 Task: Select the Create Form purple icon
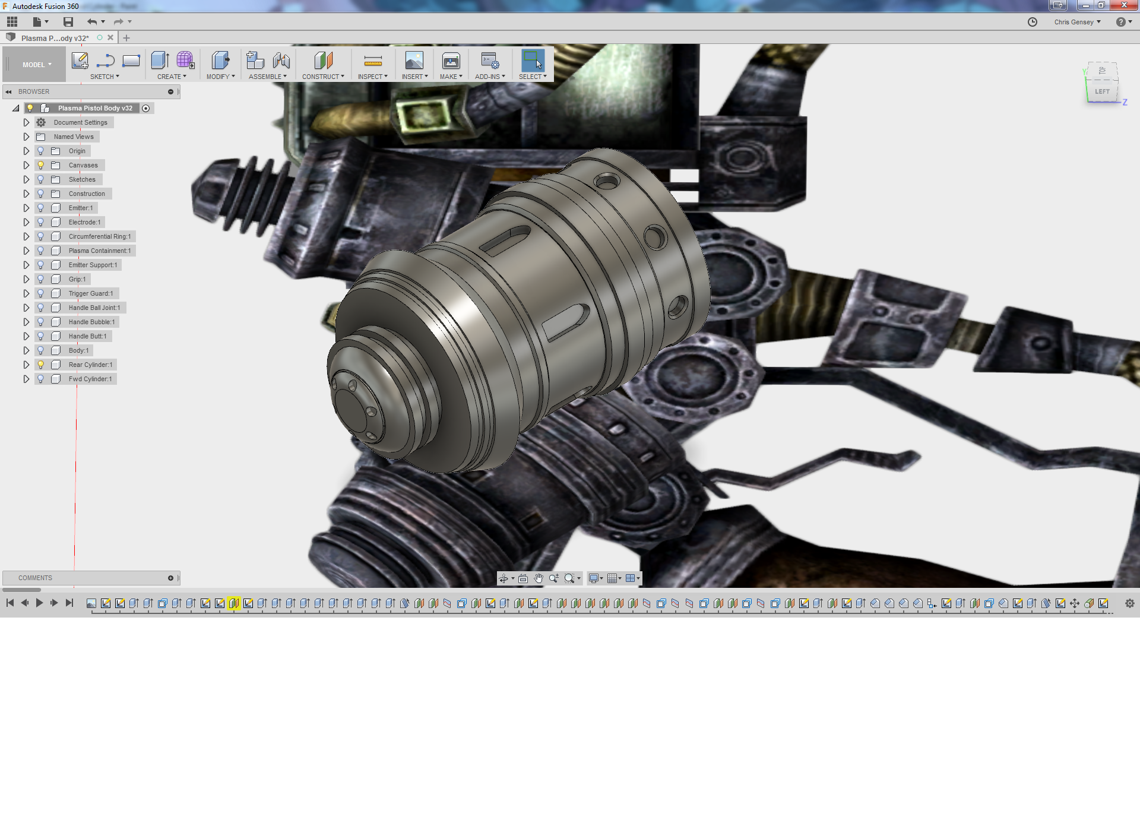[x=185, y=61]
